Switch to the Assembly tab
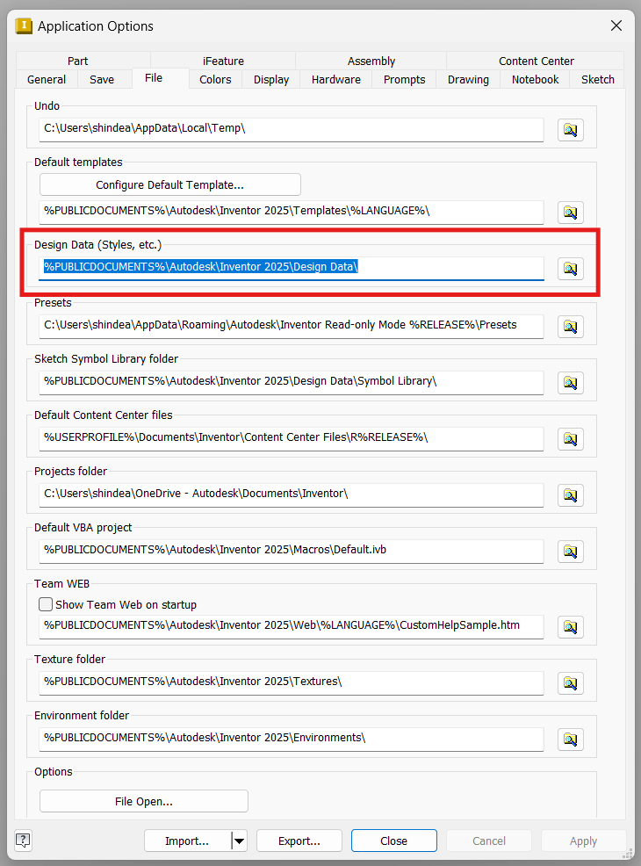Image resolution: width=641 pixels, height=866 pixels. click(371, 61)
